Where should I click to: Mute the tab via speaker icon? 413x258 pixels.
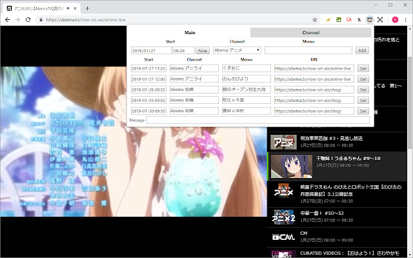pyautogui.click(x=68, y=8)
